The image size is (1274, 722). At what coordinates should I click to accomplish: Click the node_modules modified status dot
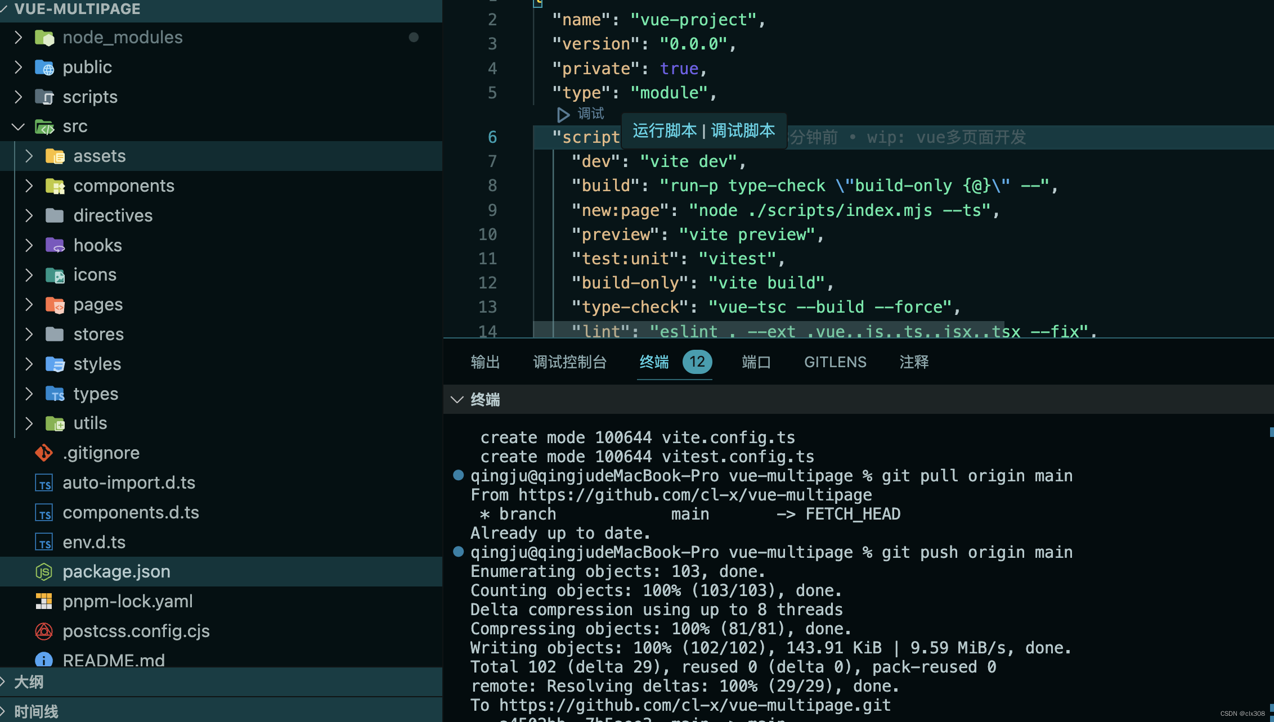coord(414,38)
